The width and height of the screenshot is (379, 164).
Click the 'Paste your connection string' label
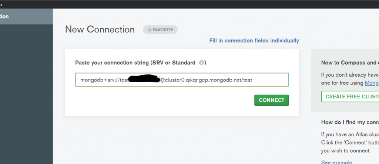135,63
